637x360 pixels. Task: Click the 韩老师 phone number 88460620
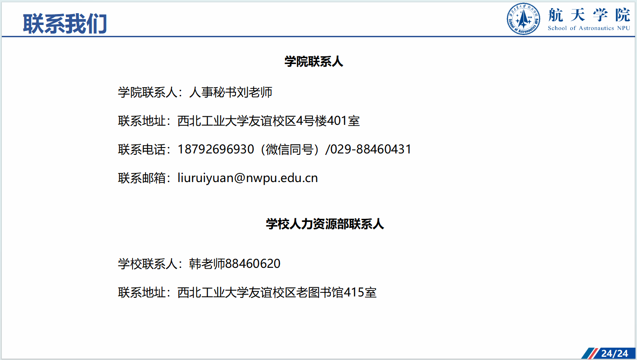(x=253, y=263)
